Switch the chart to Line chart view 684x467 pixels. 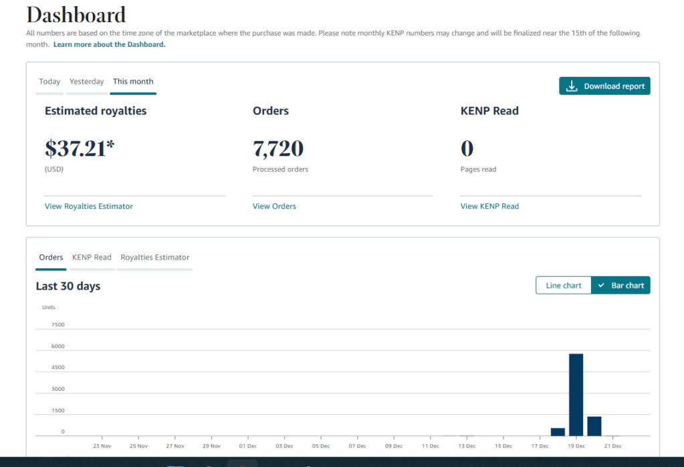point(563,284)
